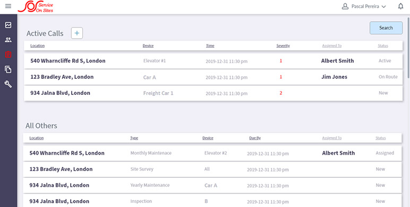Open the documents copy icon in sidebar
Screen dimensions: 410x207
tap(8, 69)
